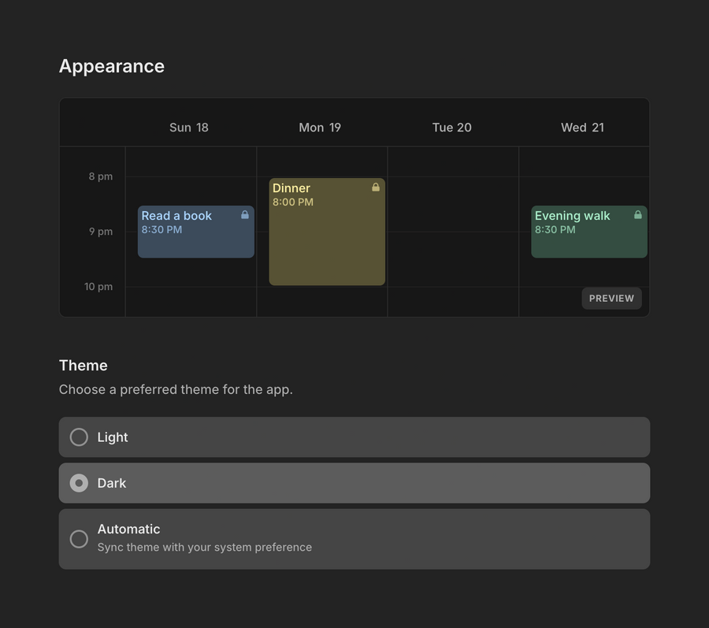Click the lock icon on Evening walk
Screen dimensions: 709x628
click(637, 214)
